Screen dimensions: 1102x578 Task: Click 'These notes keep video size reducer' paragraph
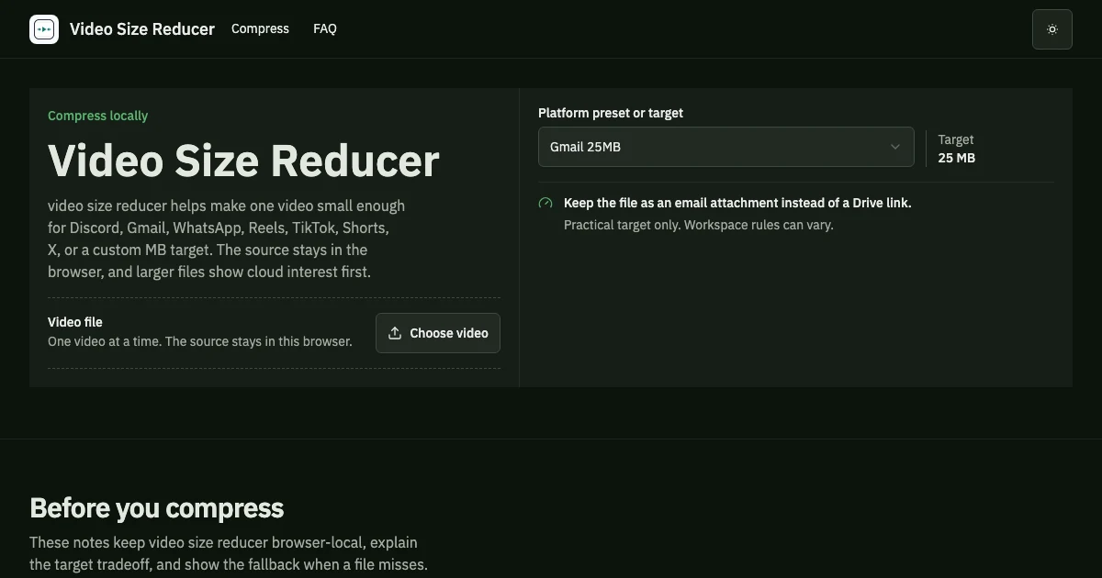pos(229,553)
